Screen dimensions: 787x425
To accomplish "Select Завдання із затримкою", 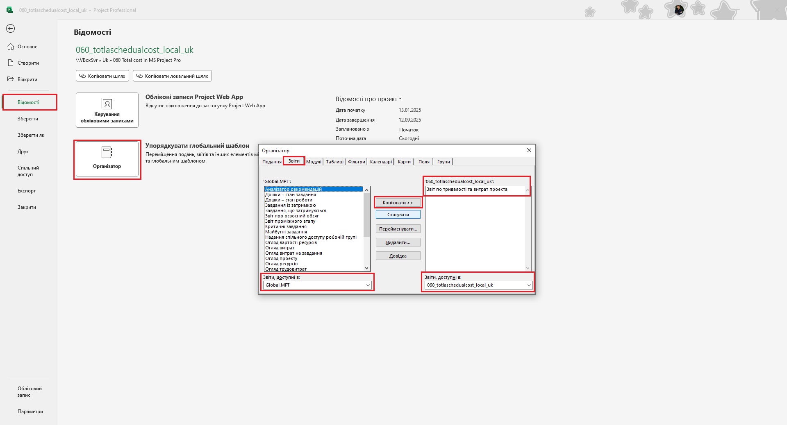I will pos(314,205).
